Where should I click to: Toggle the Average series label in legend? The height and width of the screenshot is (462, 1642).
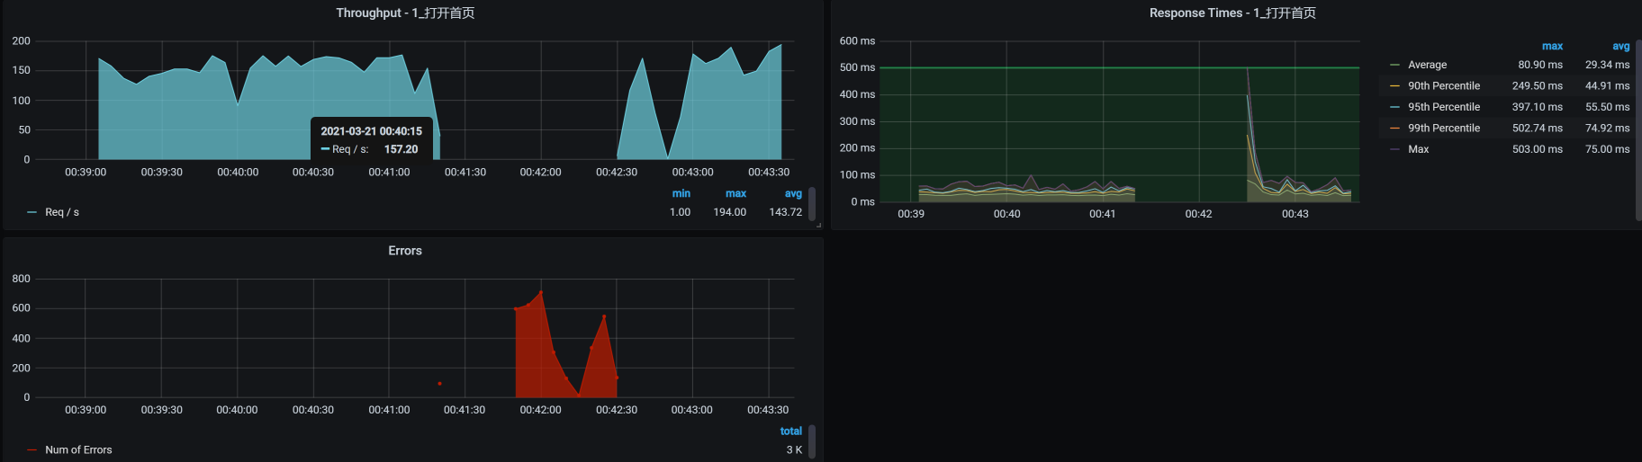click(x=1427, y=65)
